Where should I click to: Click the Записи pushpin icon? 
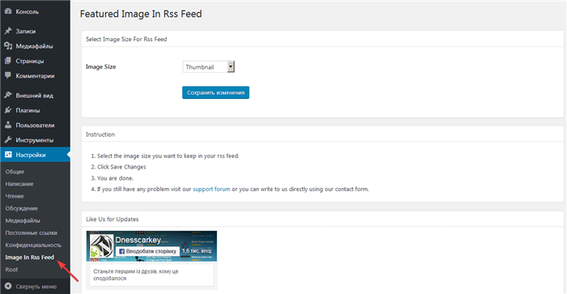point(8,31)
